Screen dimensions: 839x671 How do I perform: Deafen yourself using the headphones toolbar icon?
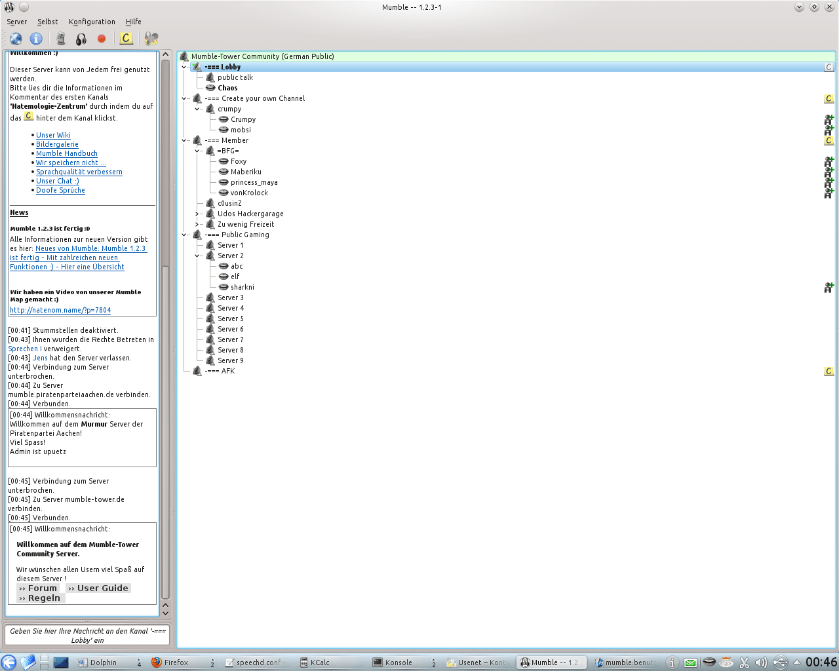[81, 38]
